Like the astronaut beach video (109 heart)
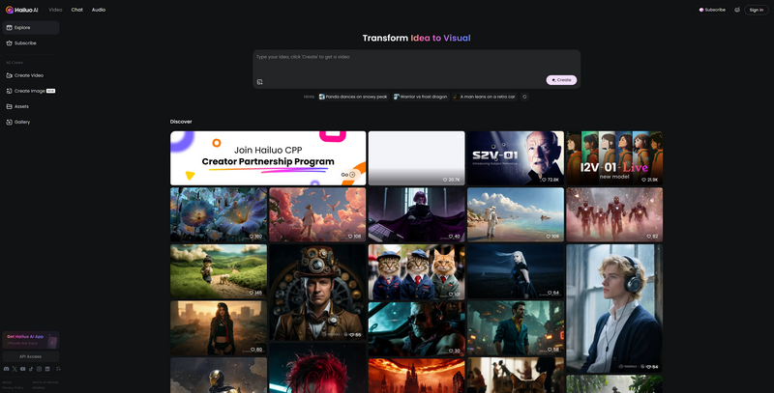This screenshot has height=393, width=774. [549, 237]
